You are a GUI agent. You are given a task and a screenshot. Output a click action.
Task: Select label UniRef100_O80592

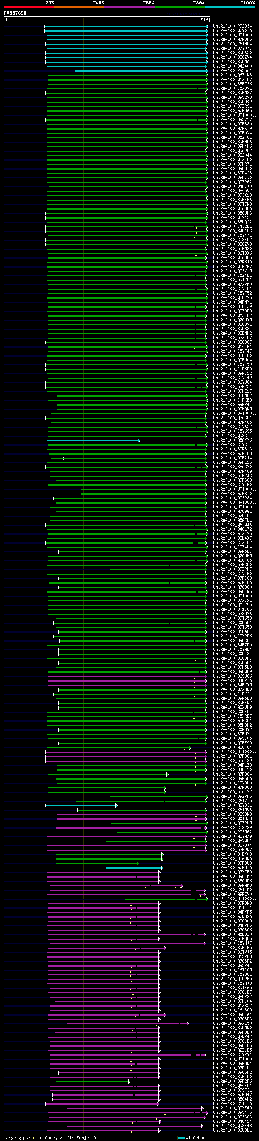[x=232, y=191]
